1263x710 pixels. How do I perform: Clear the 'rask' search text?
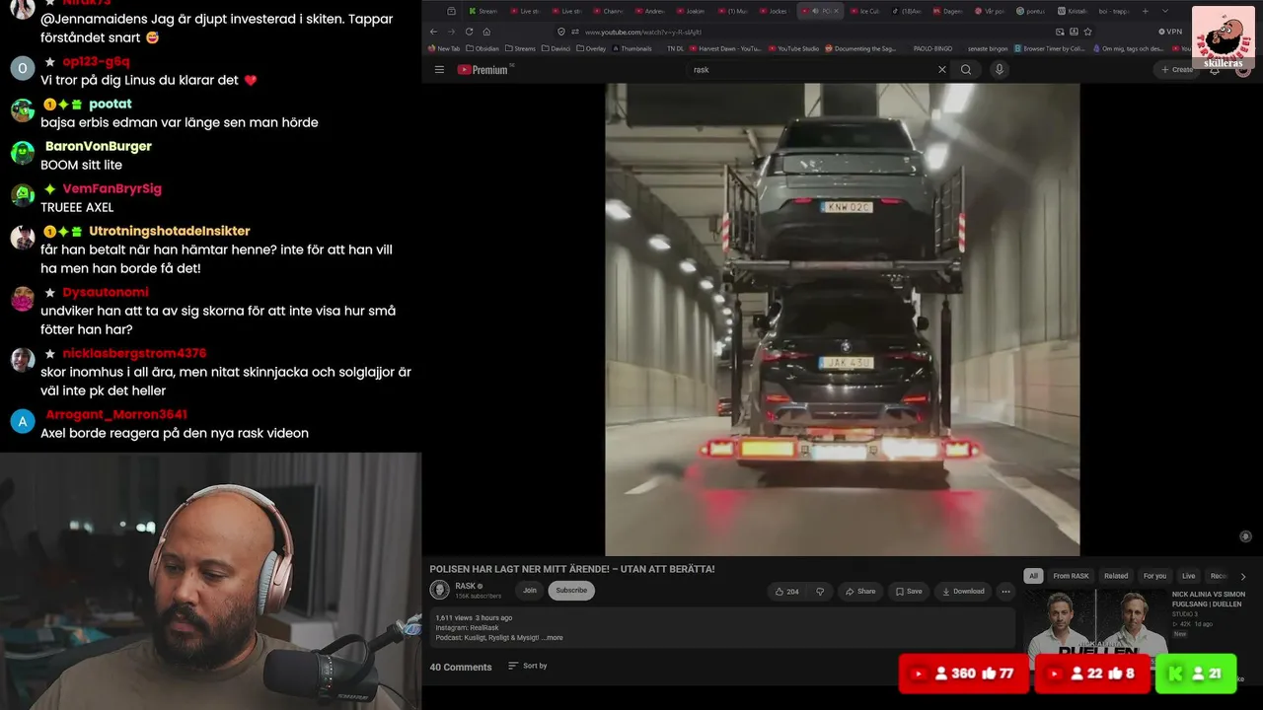(941, 69)
